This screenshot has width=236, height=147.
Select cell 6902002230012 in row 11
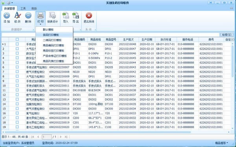[x=59, y=90]
